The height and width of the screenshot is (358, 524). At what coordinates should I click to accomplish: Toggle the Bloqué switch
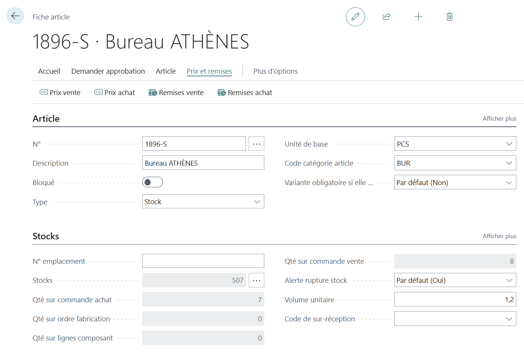(153, 182)
